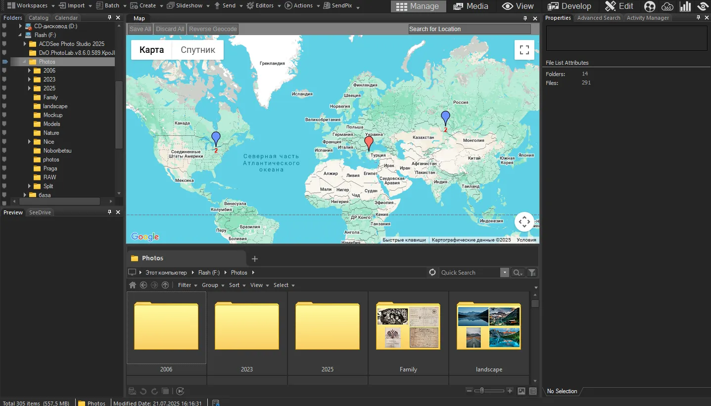Image resolution: width=711 pixels, height=406 pixels.
Task: Open the Activity Manager tab
Action: pos(648,18)
